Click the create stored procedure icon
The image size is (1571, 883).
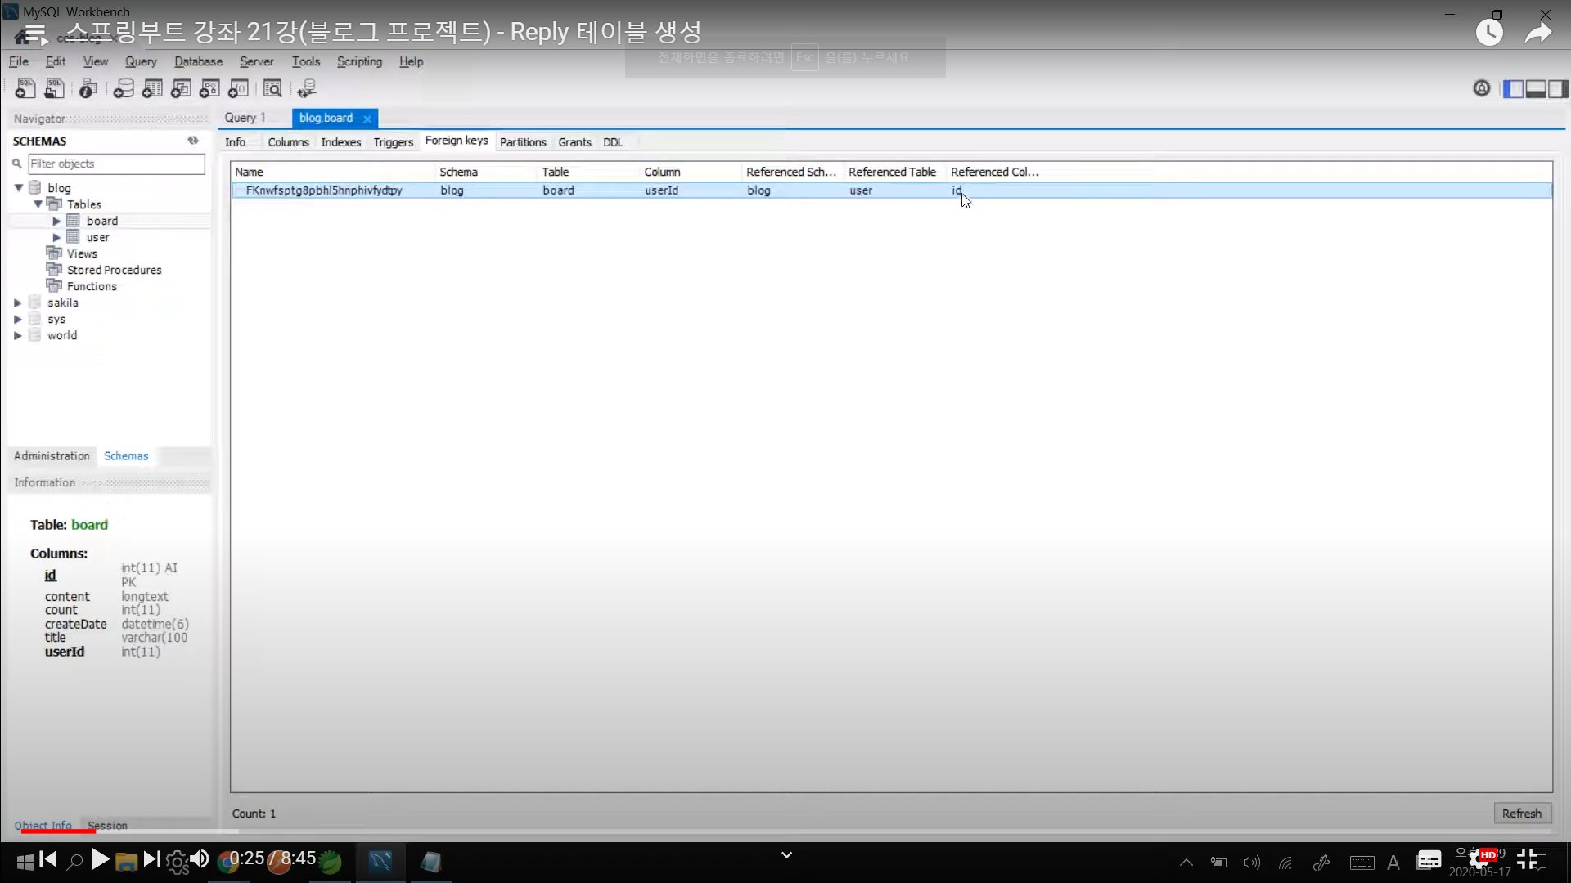209,88
